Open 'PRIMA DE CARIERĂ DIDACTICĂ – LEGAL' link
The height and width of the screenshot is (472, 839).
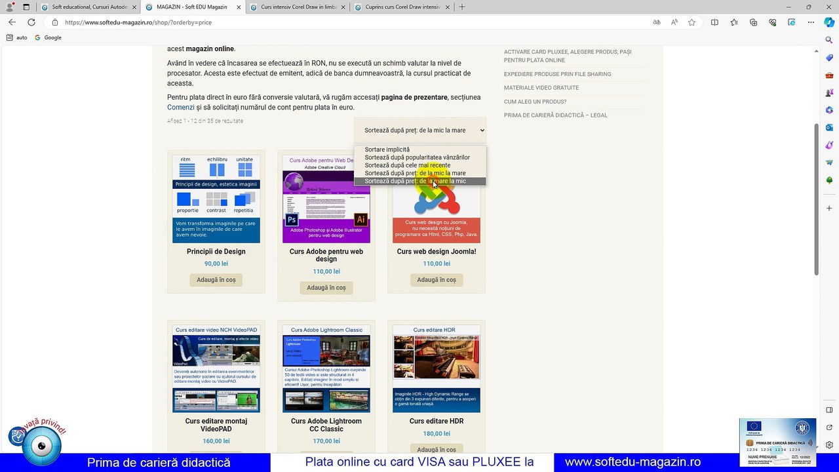click(x=556, y=115)
